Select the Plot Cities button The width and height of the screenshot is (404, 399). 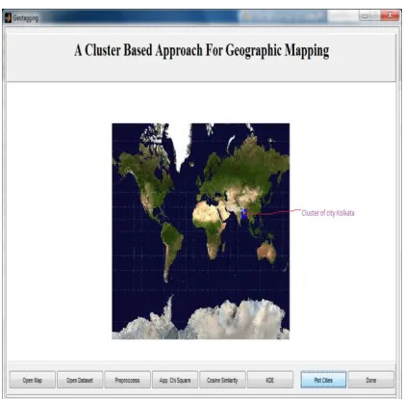[x=323, y=380]
